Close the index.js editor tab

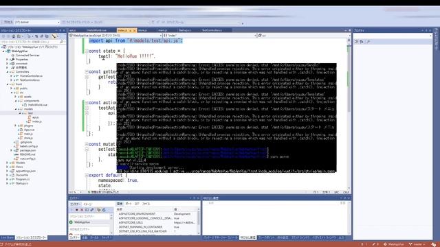(x=135, y=30)
